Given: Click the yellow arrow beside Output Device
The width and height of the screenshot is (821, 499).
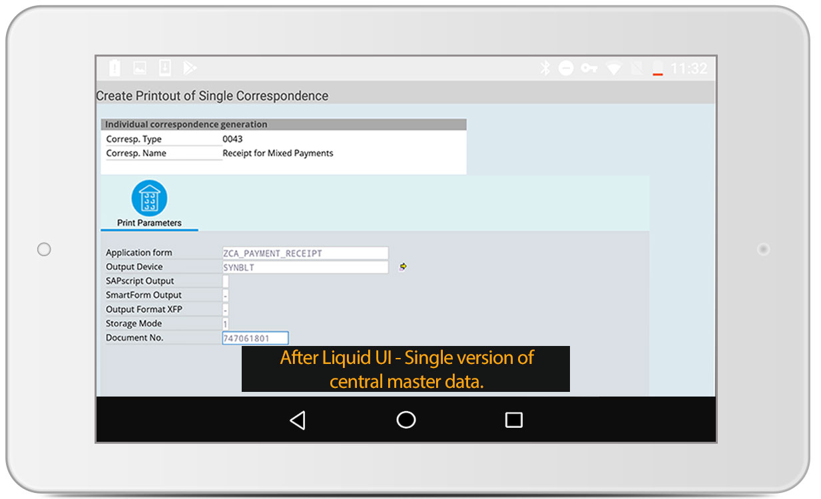Looking at the screenshot, I should click(x=403, y=267).
